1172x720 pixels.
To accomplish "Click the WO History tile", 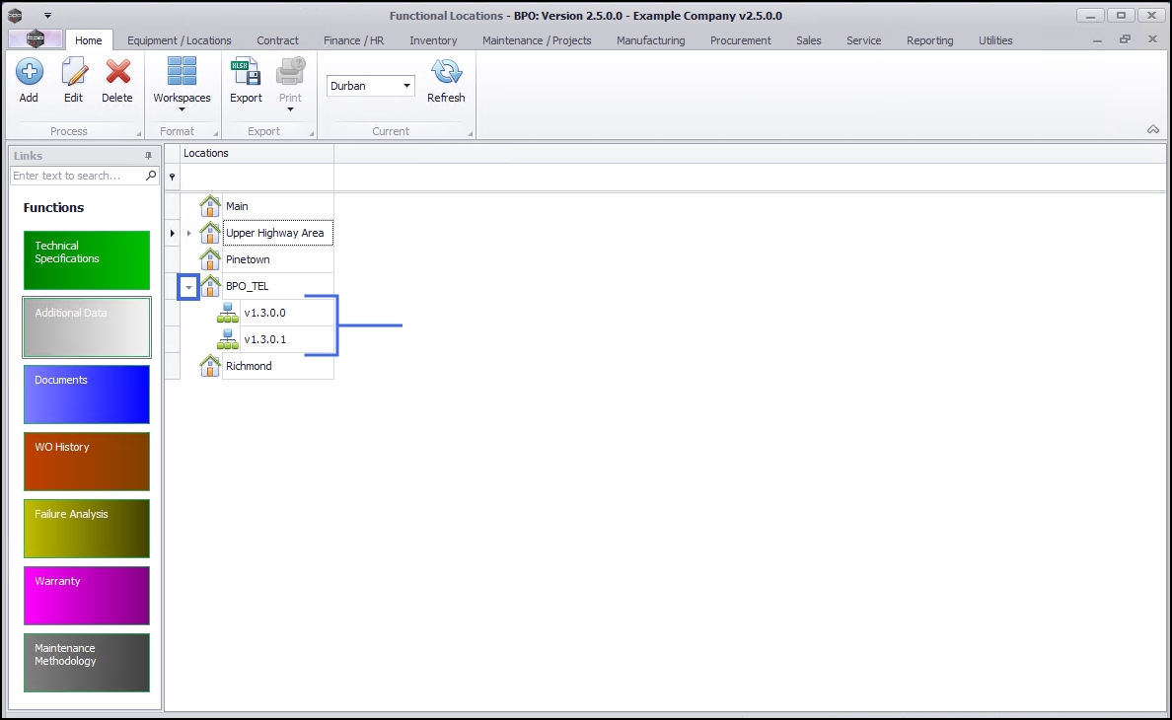I will 87,462.
